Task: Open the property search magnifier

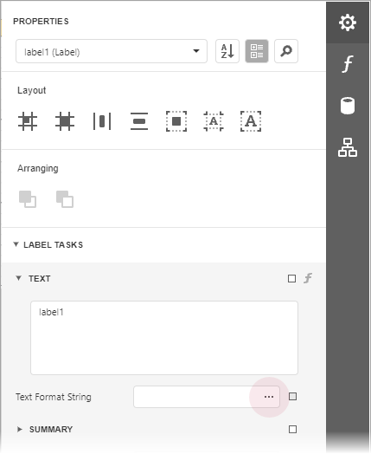Action: [286, 51]
